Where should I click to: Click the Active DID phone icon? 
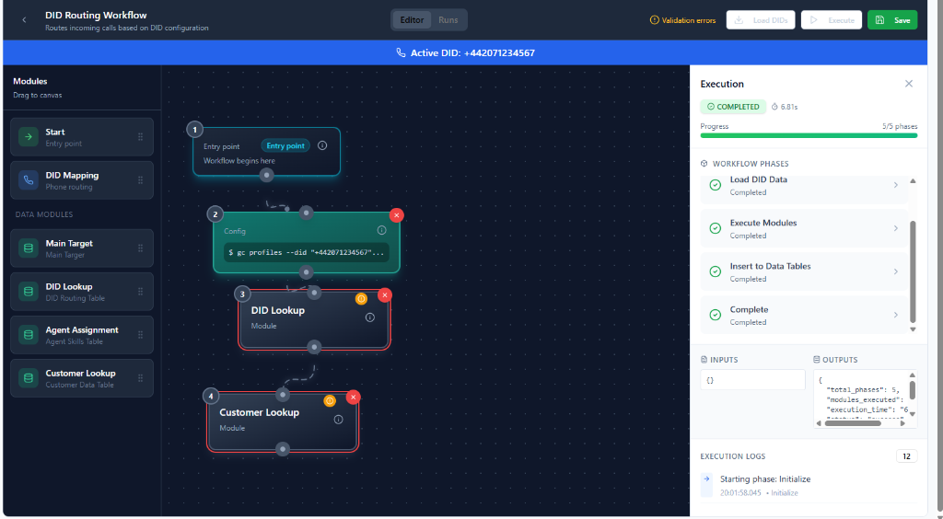pos(402,52)
